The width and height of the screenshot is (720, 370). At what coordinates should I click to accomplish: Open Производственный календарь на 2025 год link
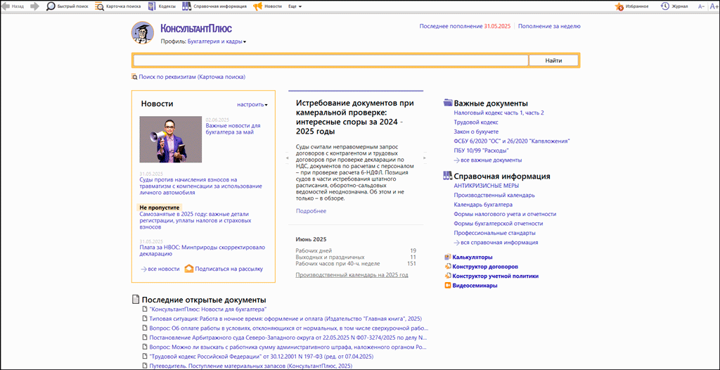[352, 275]
